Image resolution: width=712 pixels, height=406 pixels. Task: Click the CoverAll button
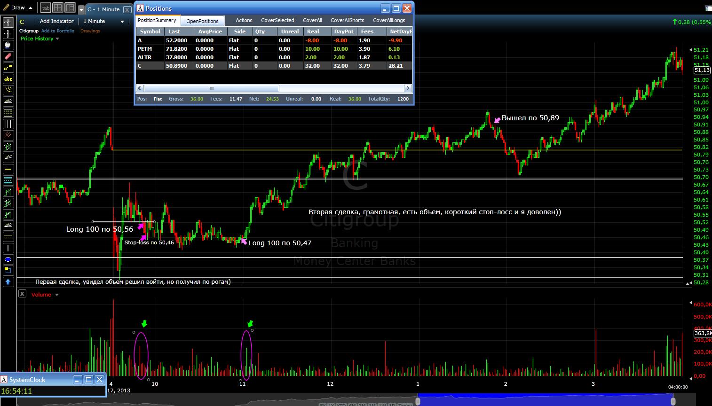pyautogui.click(x=312, y=20)
